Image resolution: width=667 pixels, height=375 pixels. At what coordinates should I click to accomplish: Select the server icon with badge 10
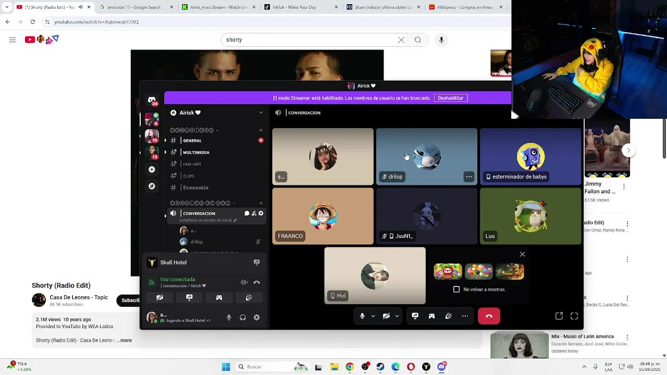click(x=152, y=136)
